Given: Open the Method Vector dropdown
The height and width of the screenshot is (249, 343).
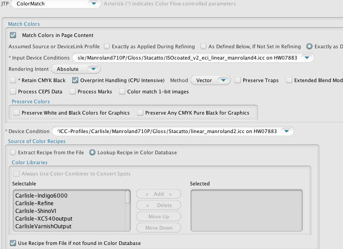Looking at the screenshot, I should coord(223,80).
